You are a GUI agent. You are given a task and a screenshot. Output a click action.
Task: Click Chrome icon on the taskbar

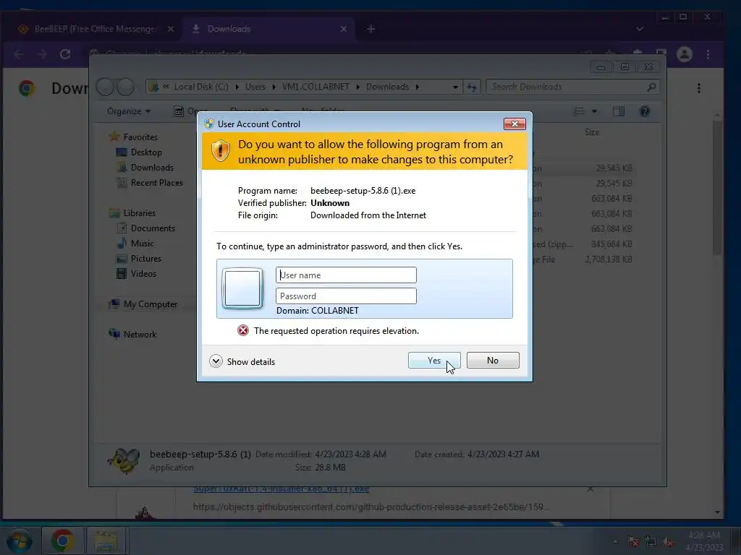click(x=62, y=541)
